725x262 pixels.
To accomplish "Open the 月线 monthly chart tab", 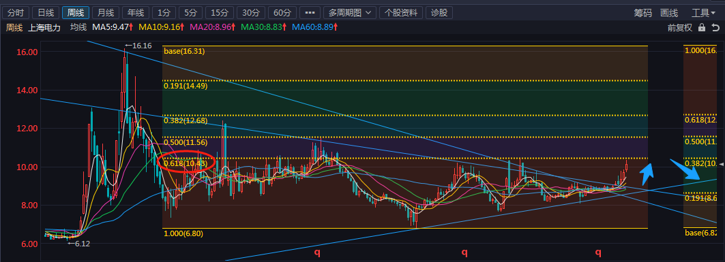I will 106,12.
